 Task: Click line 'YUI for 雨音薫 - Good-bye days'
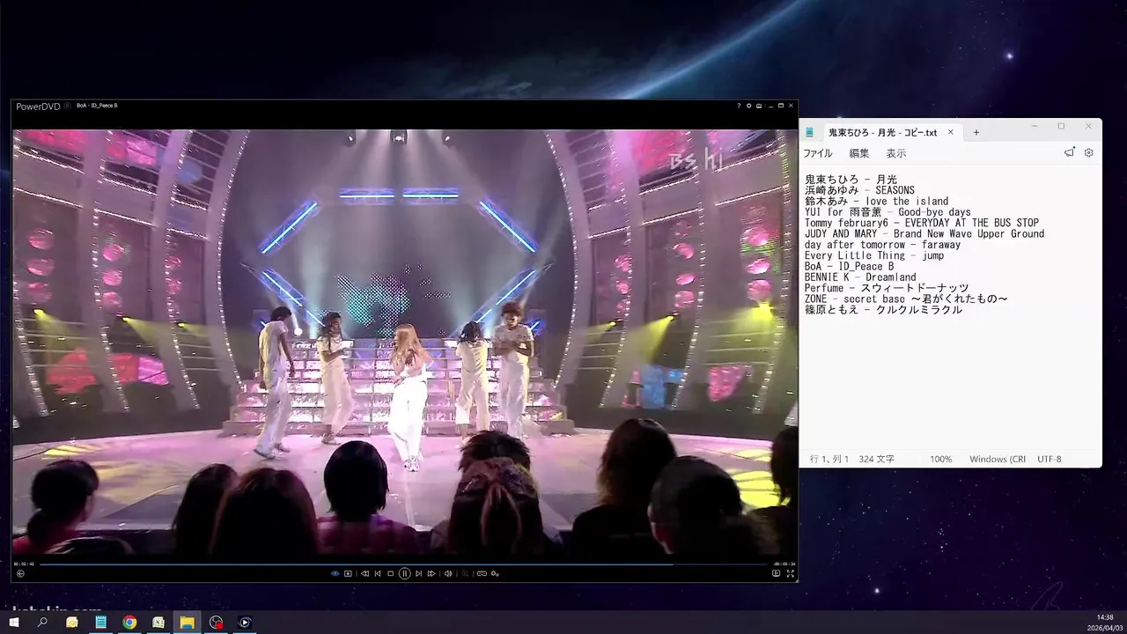(x=888, y=212)
